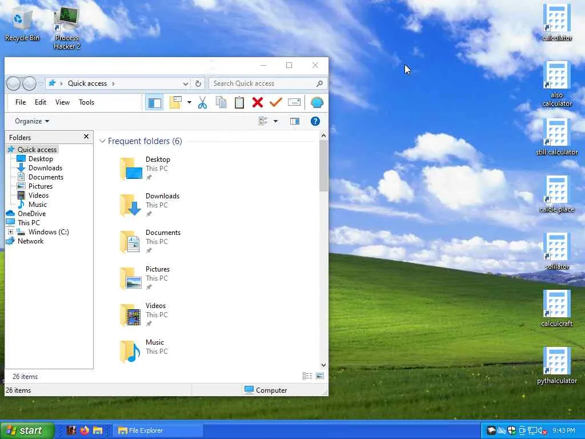This screenshot has height=439, width=585.
Task: Expand the Windows (C:) tree node
Action: click(10, 232)
